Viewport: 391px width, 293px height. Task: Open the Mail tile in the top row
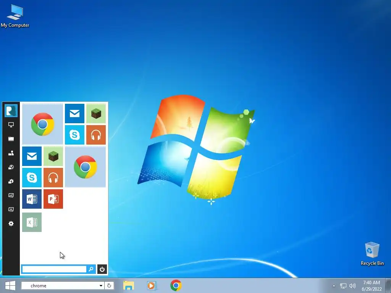(74, 113)
